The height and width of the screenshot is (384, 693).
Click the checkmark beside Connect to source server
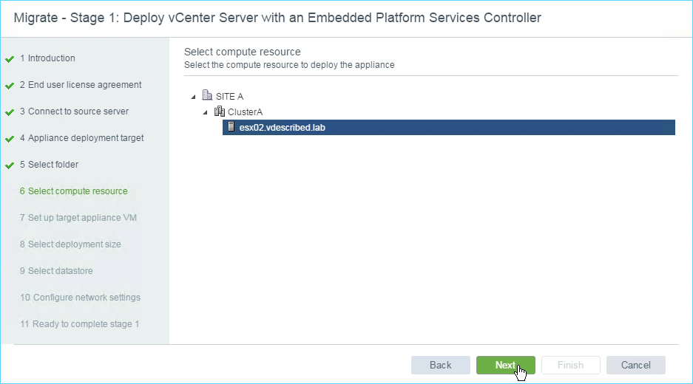tap(10, 112)
